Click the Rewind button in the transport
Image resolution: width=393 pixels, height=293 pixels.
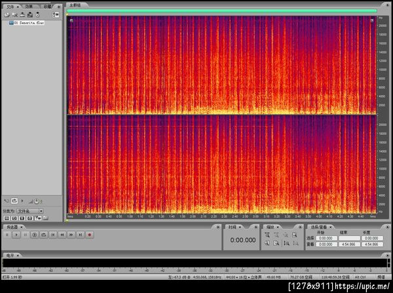[62, 235]
